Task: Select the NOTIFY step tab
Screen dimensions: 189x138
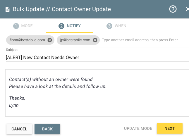Action: (70, 26)
